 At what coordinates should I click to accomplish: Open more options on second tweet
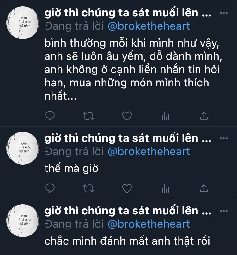[x=224, y=139]
